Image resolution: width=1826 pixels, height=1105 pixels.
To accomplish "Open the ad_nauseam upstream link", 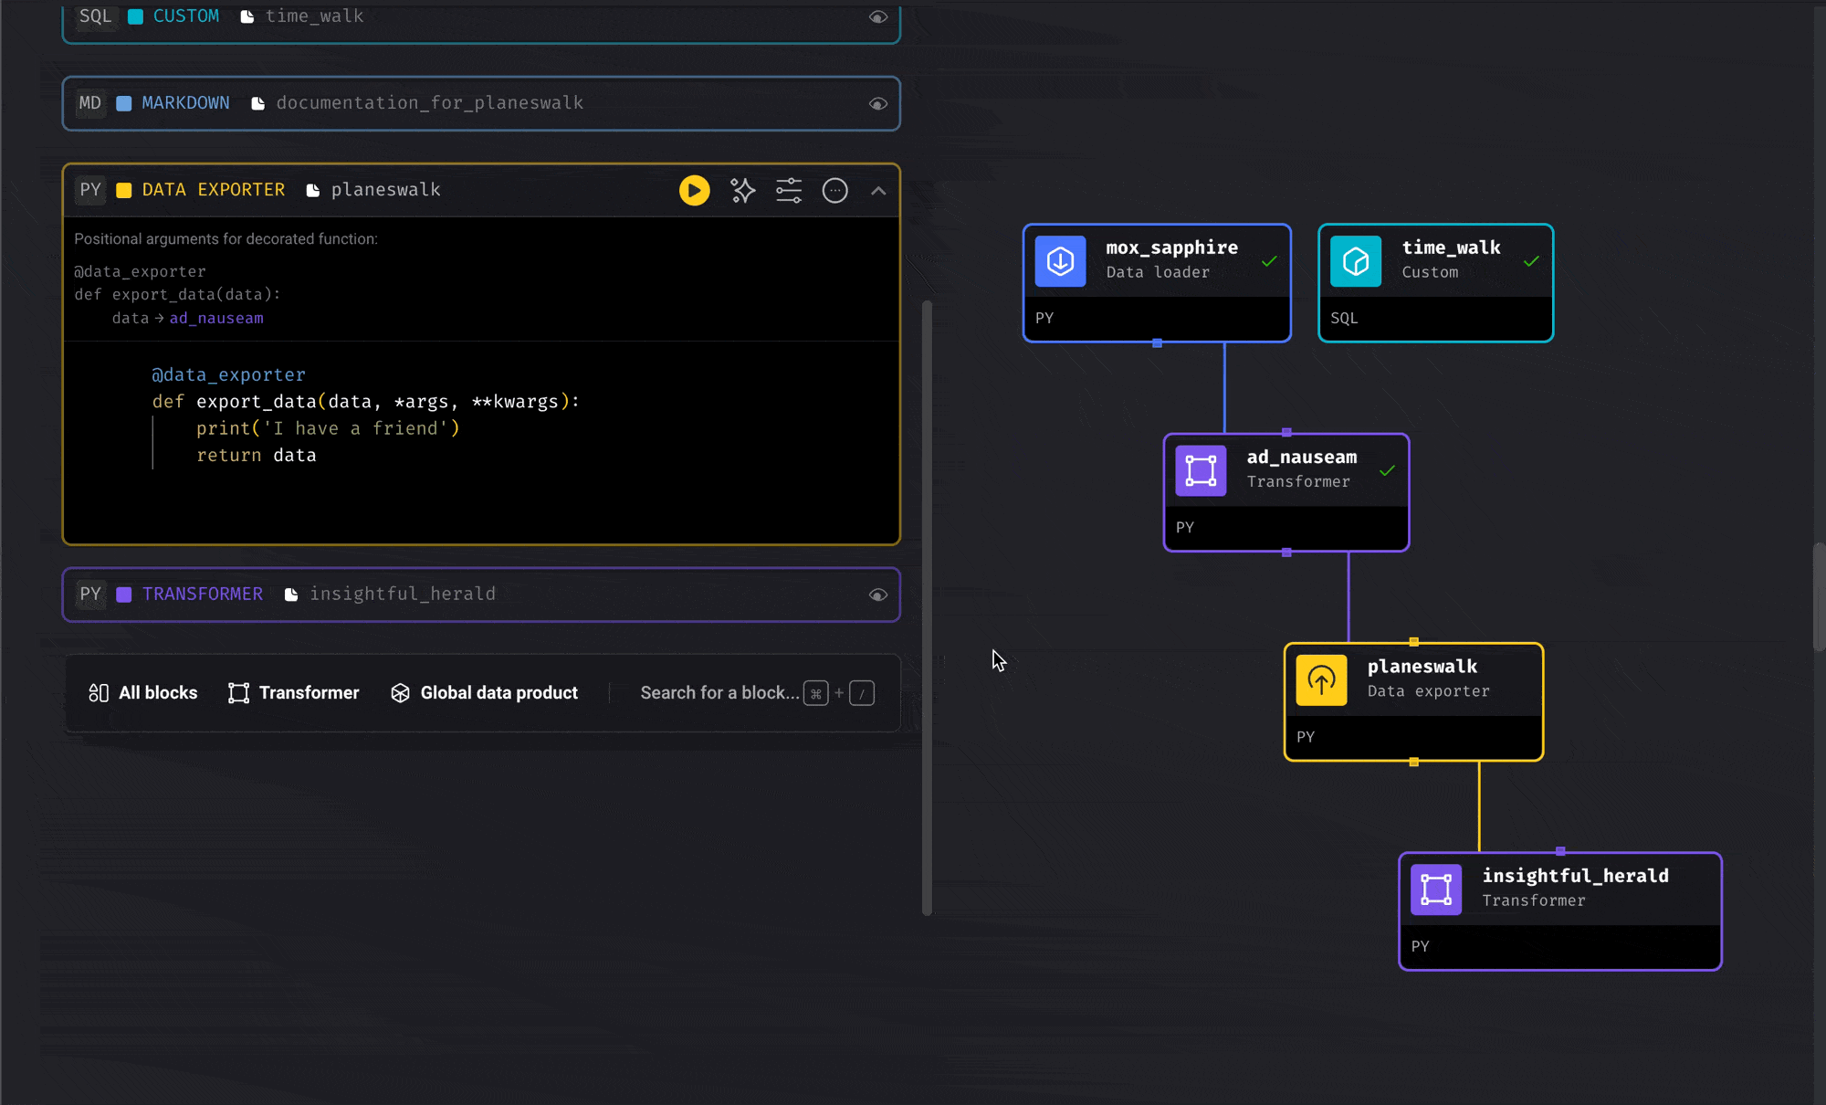I will (x=216, y=318).
